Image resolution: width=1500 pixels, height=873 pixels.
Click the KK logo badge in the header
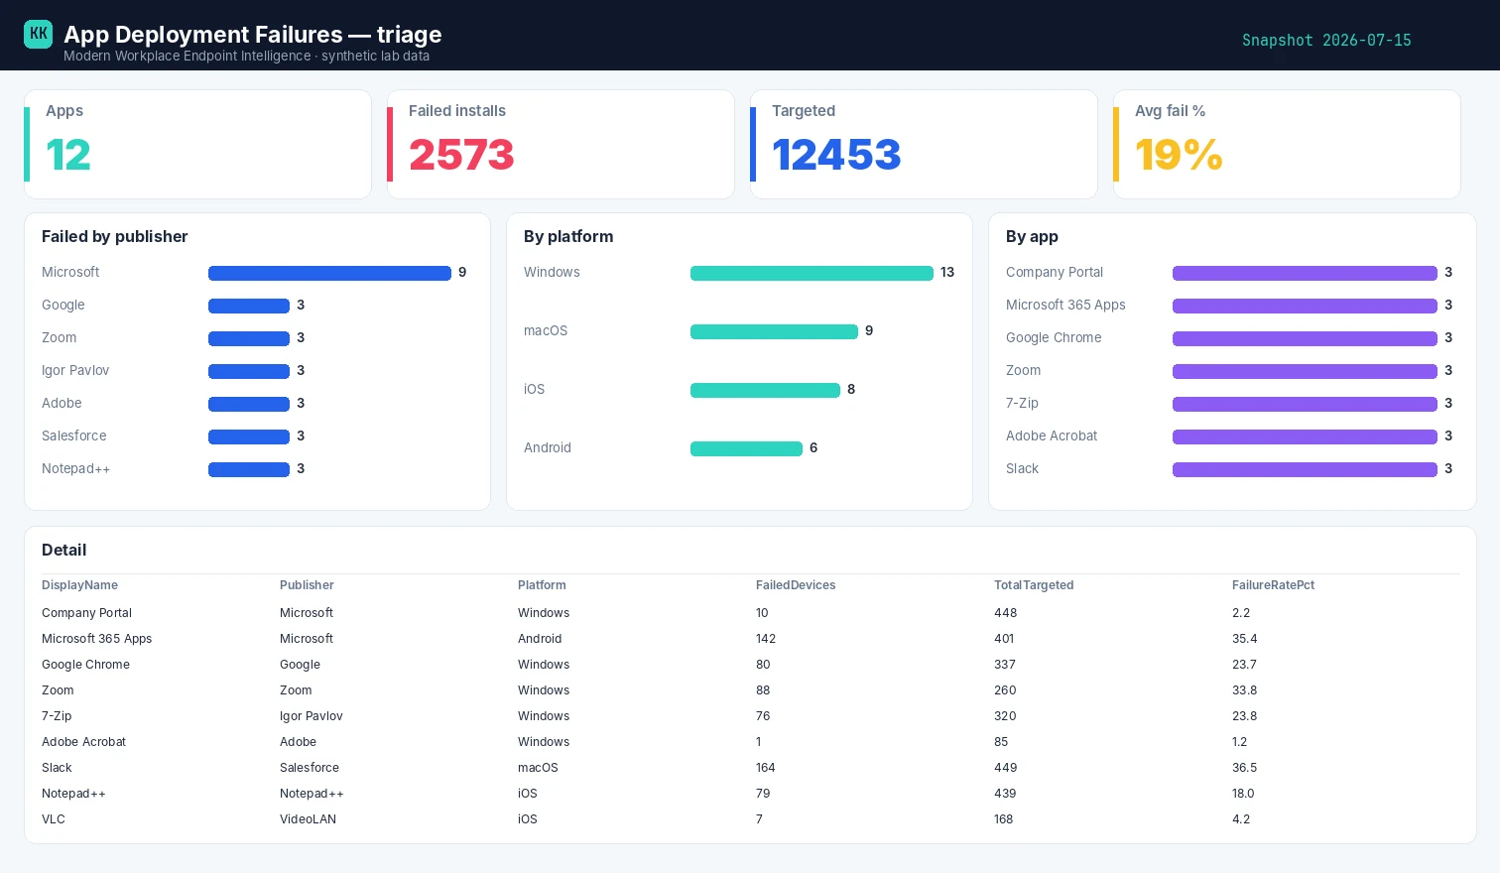pos(38,34)
